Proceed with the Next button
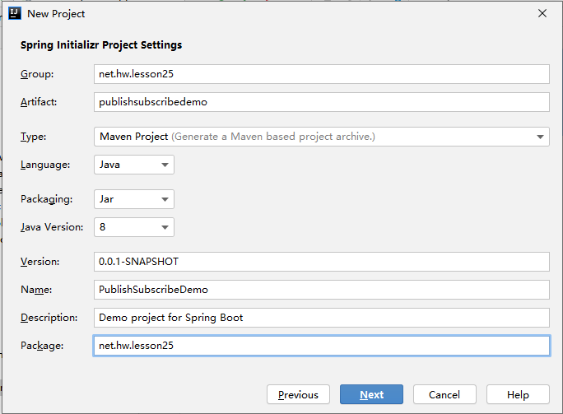This screenshot has height=414, width=563. point(371,394)
